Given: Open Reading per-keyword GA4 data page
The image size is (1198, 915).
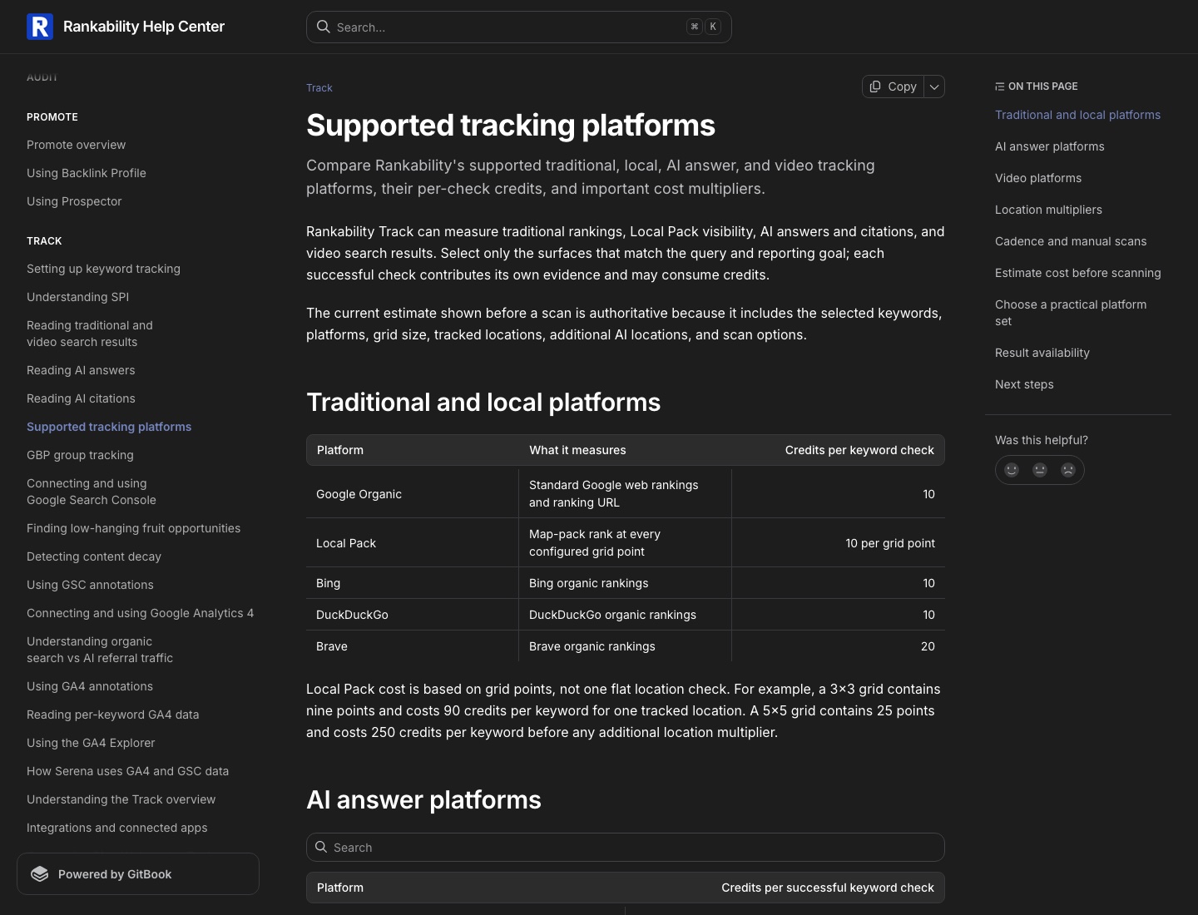Looking at the screenshot, I should pyautogui.click(x=112, y=715).
